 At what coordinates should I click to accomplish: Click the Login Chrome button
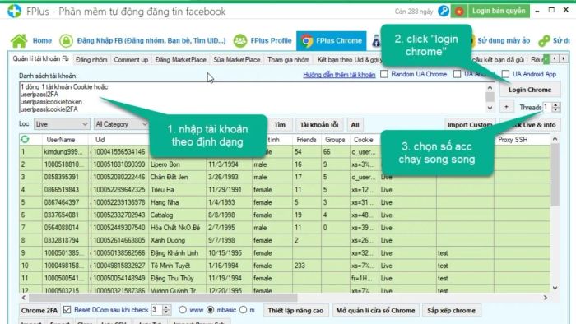pos(530,90)
